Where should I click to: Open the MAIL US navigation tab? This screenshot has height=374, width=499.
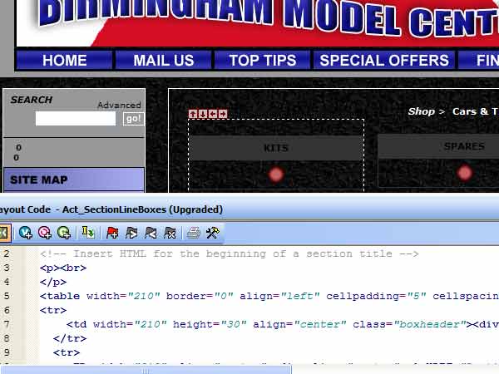coord(164,60)
